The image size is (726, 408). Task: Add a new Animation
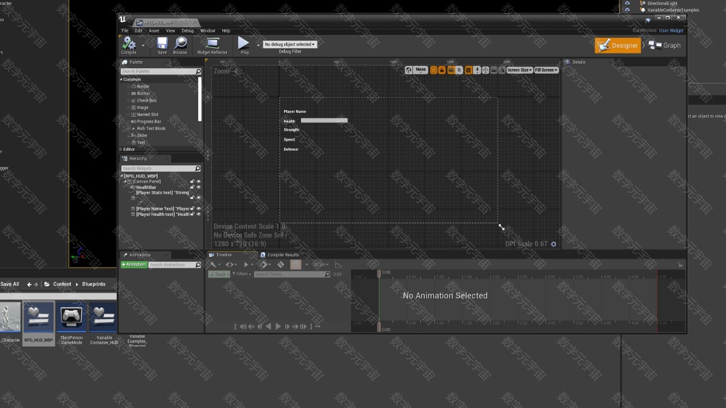click(x=134, y=265)
